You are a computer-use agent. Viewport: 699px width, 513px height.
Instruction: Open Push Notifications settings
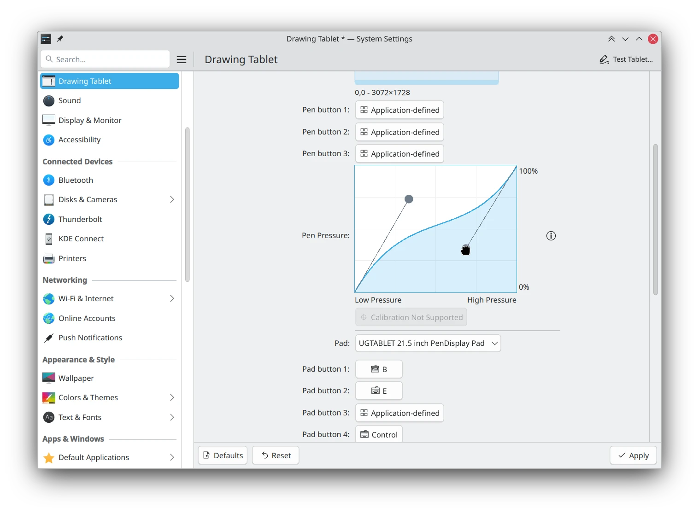click(109, 338)
